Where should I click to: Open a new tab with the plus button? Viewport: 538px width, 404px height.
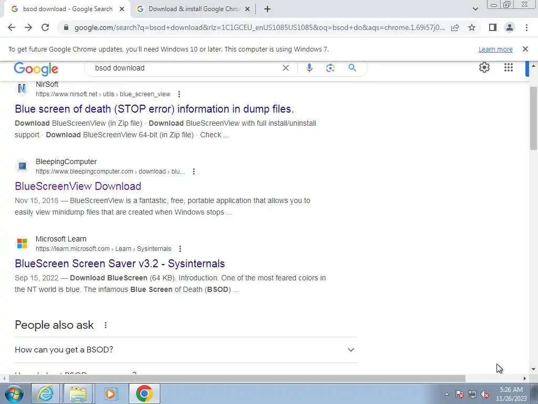click(x=267, y=9)
